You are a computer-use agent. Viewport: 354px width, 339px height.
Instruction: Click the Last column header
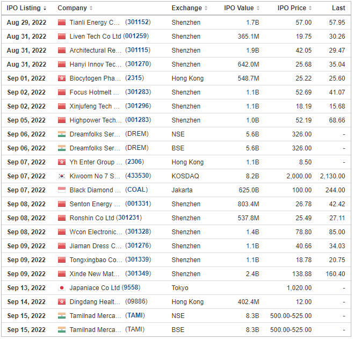coord(338,8)
